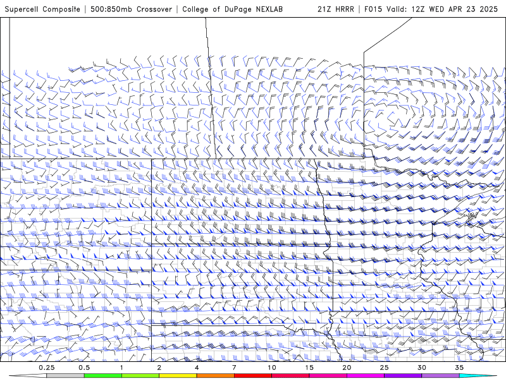Click the 'Supercell Composite' title text

pos(42,9)
